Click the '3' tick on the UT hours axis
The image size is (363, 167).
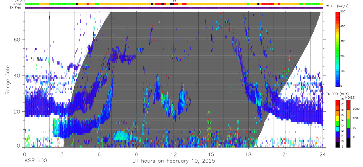click(x=62, y=154)
